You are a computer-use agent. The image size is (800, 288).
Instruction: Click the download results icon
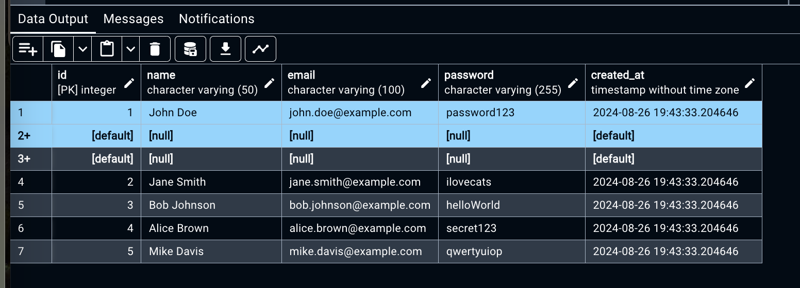tap(225, 49)
